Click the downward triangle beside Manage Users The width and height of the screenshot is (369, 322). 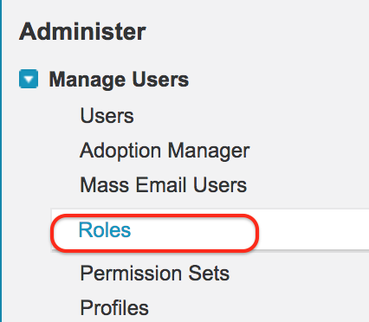click(x=29, y=79)
